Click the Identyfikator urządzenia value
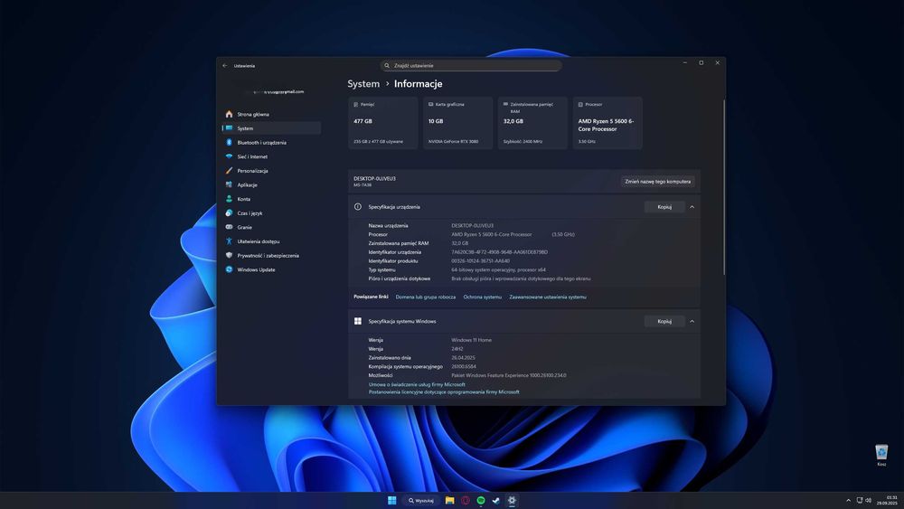This screenshot has width=904, height=509. point(499,252)
